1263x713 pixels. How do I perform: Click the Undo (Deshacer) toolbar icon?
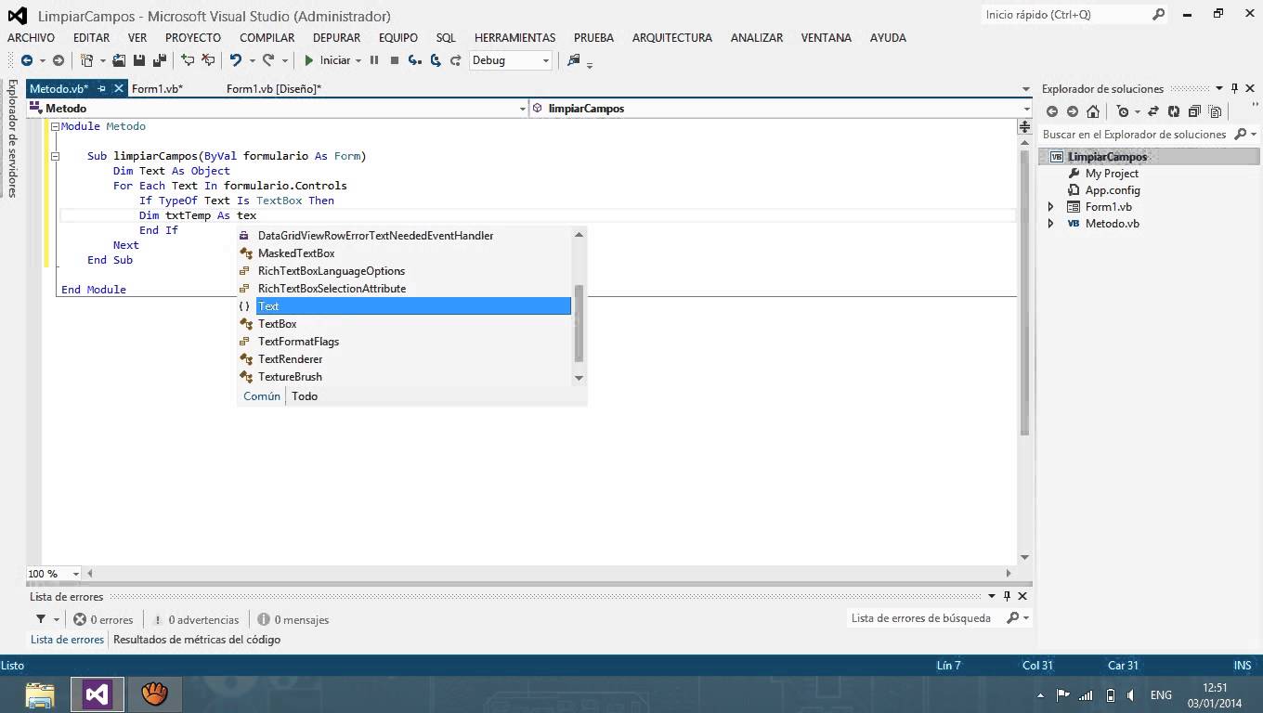pyautogui.click(x=237, y=59)
